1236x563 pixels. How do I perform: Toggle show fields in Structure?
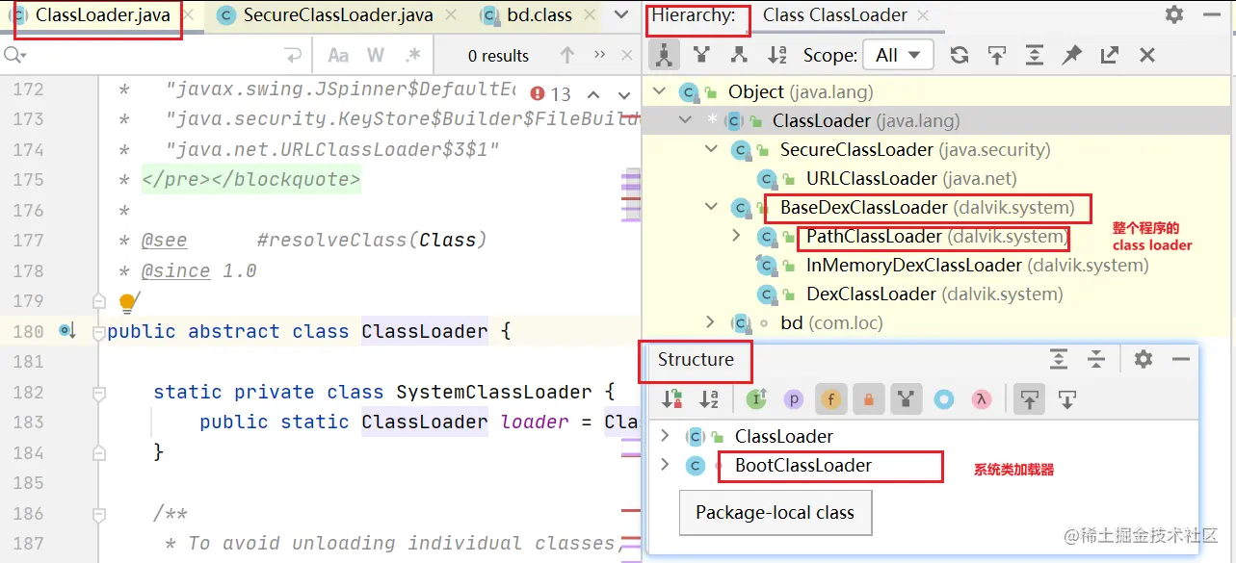click(x=831, y=398)
